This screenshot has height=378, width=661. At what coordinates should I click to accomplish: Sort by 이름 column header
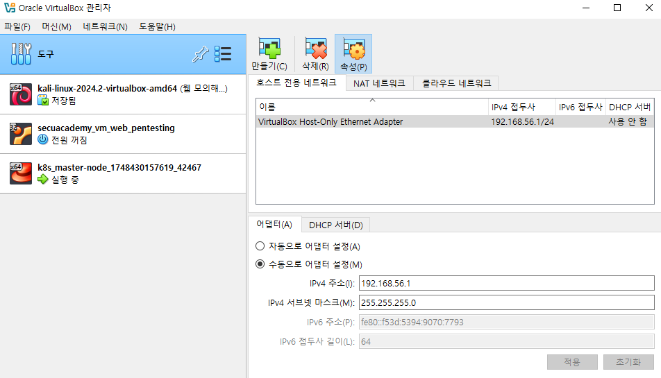372,107
